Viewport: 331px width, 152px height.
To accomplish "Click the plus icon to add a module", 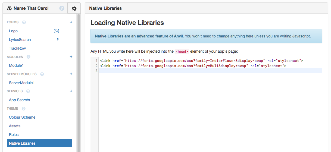I will pyautogui.click(x=71, y=57).
